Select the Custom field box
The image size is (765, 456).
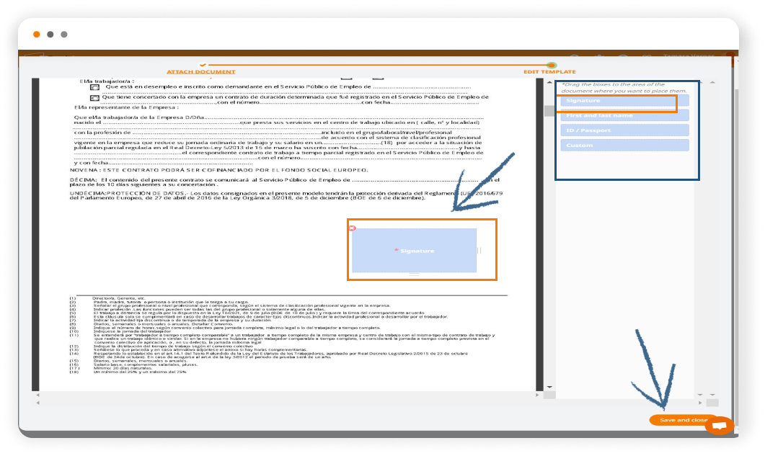[x=624, y=146]
